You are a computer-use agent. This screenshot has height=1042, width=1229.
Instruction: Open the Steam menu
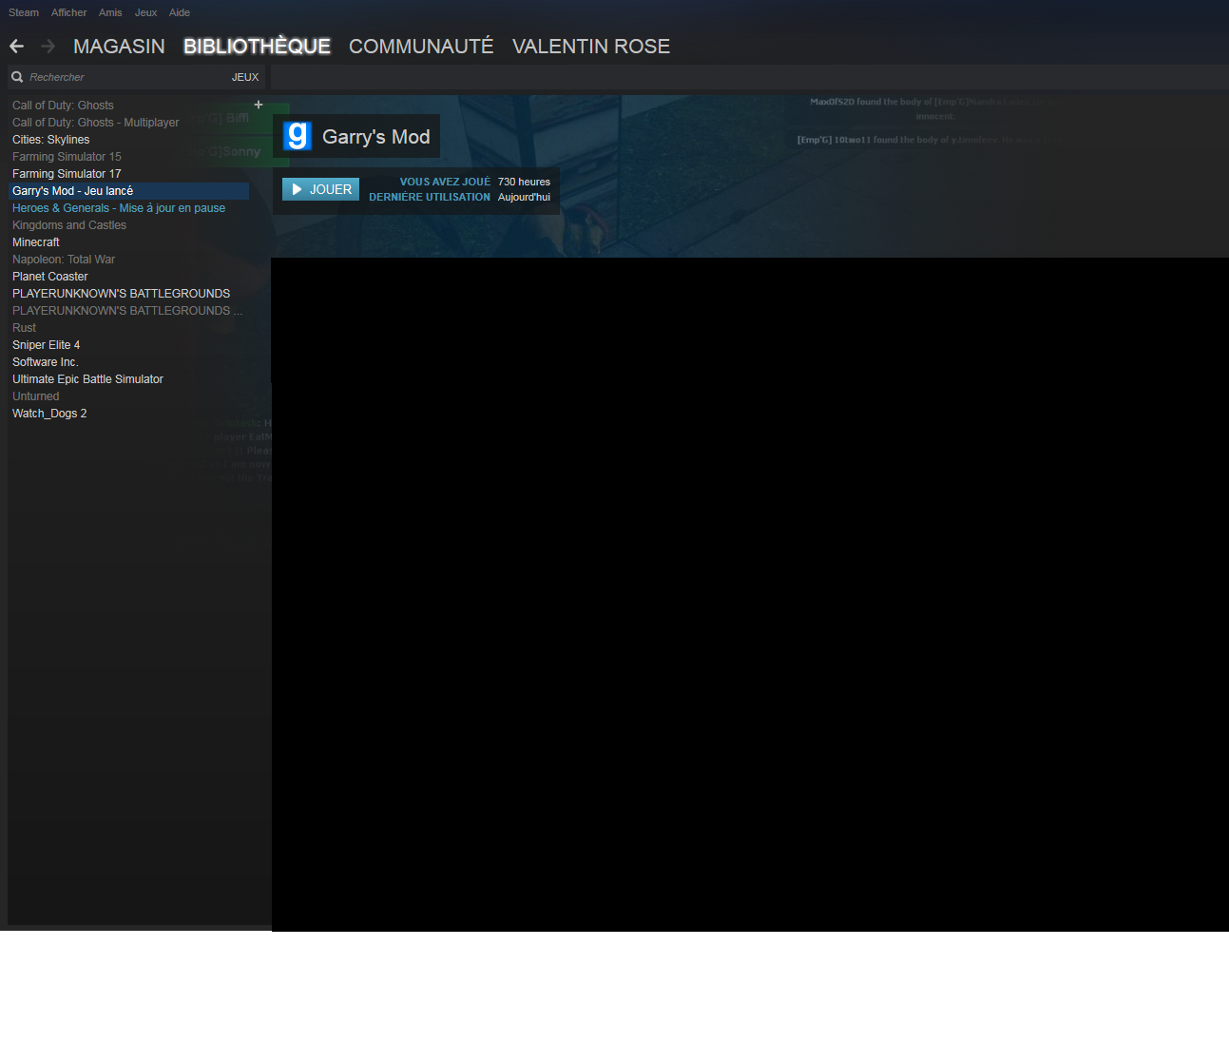24,12
